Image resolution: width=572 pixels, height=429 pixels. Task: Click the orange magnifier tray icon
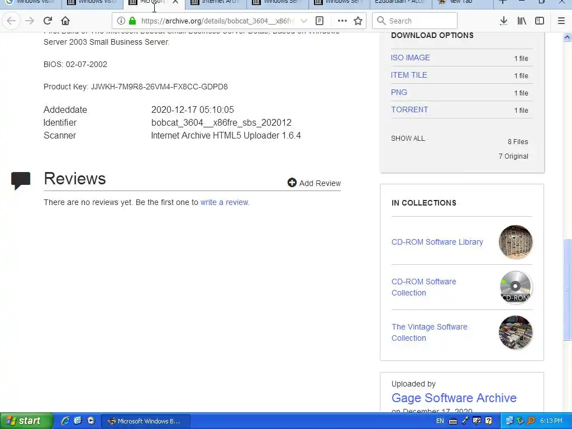[x=531, y=421]
